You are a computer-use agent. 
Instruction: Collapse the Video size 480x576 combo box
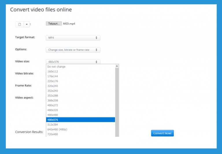(73, 62)
